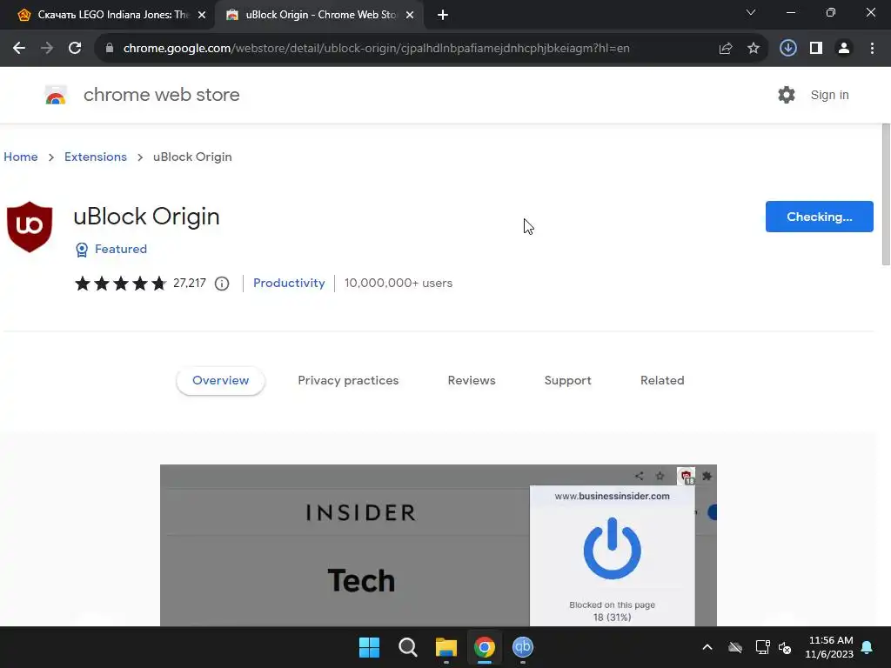This screenshot has height=668, width=891.
Task: Open Web Store settings gear
Action: pos(787,95)
